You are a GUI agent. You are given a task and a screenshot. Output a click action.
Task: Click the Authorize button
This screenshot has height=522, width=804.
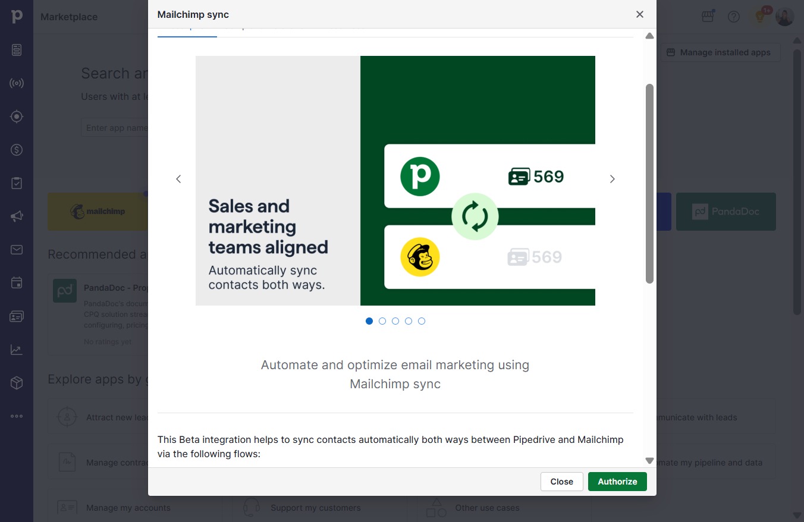click(x=617, y=482)
